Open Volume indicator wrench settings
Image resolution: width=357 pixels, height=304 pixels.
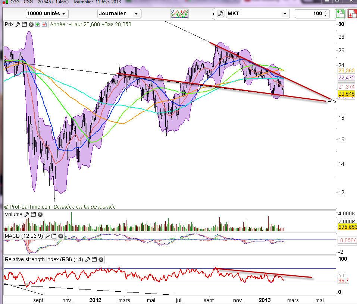(26, 215)
